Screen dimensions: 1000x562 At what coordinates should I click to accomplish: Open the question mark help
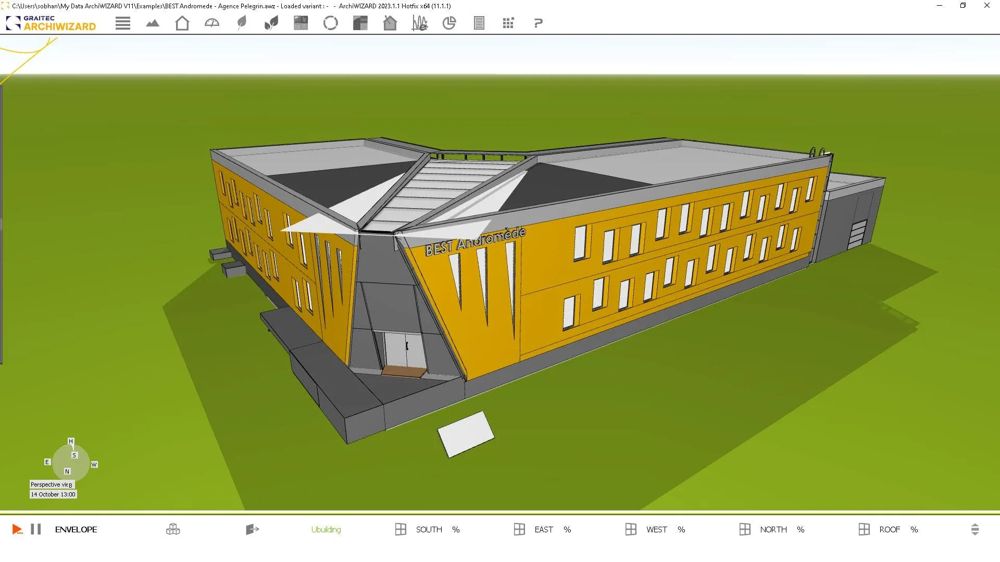[539, 23]
